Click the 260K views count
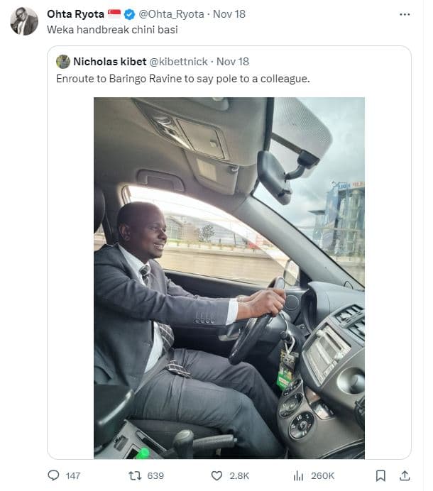Image resolution: width=433 pixels, height=491 pixels. tap(322, 475)
